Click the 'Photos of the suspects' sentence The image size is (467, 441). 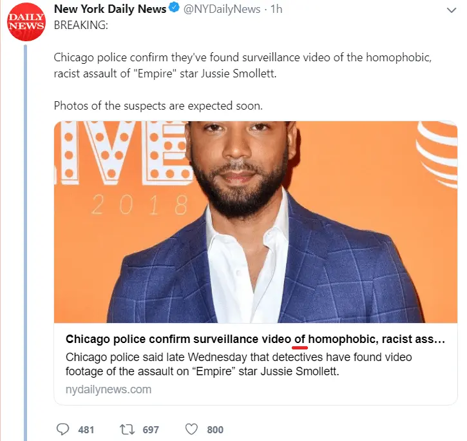coord(158,106)
